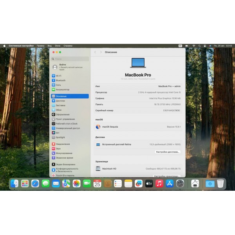Click the Spotlight magnifier in the menu bar

point(199,46)
